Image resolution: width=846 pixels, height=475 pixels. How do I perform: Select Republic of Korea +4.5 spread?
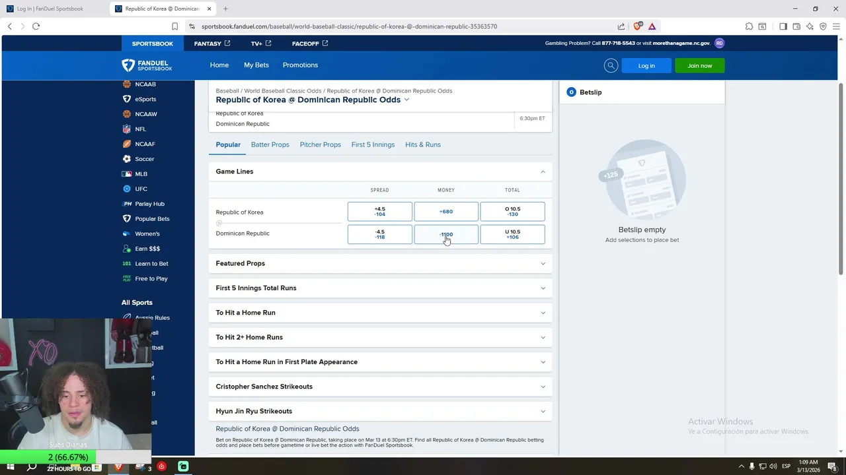pyautogui.click(x=380, y=212)
